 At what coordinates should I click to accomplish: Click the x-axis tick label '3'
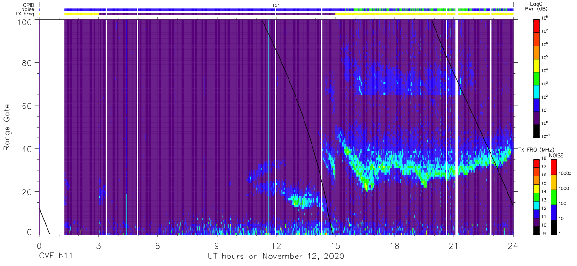[x=98, y=246]
